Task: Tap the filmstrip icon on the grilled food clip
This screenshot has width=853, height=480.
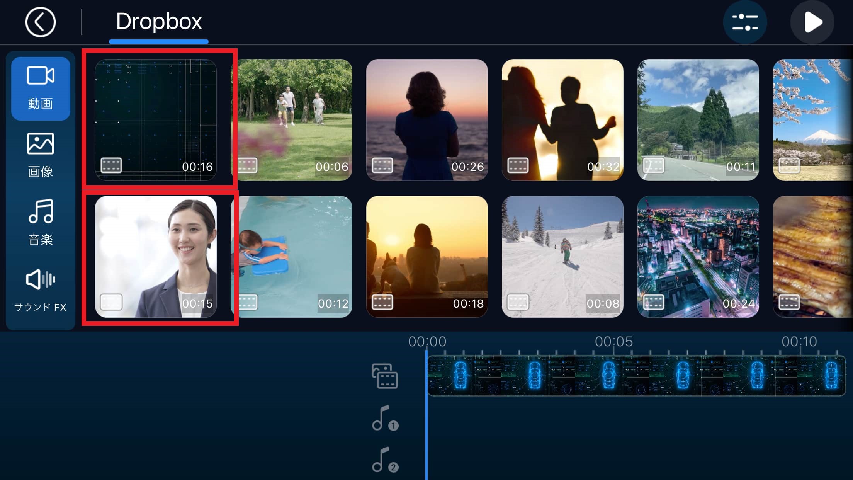Action: point(789,302)
